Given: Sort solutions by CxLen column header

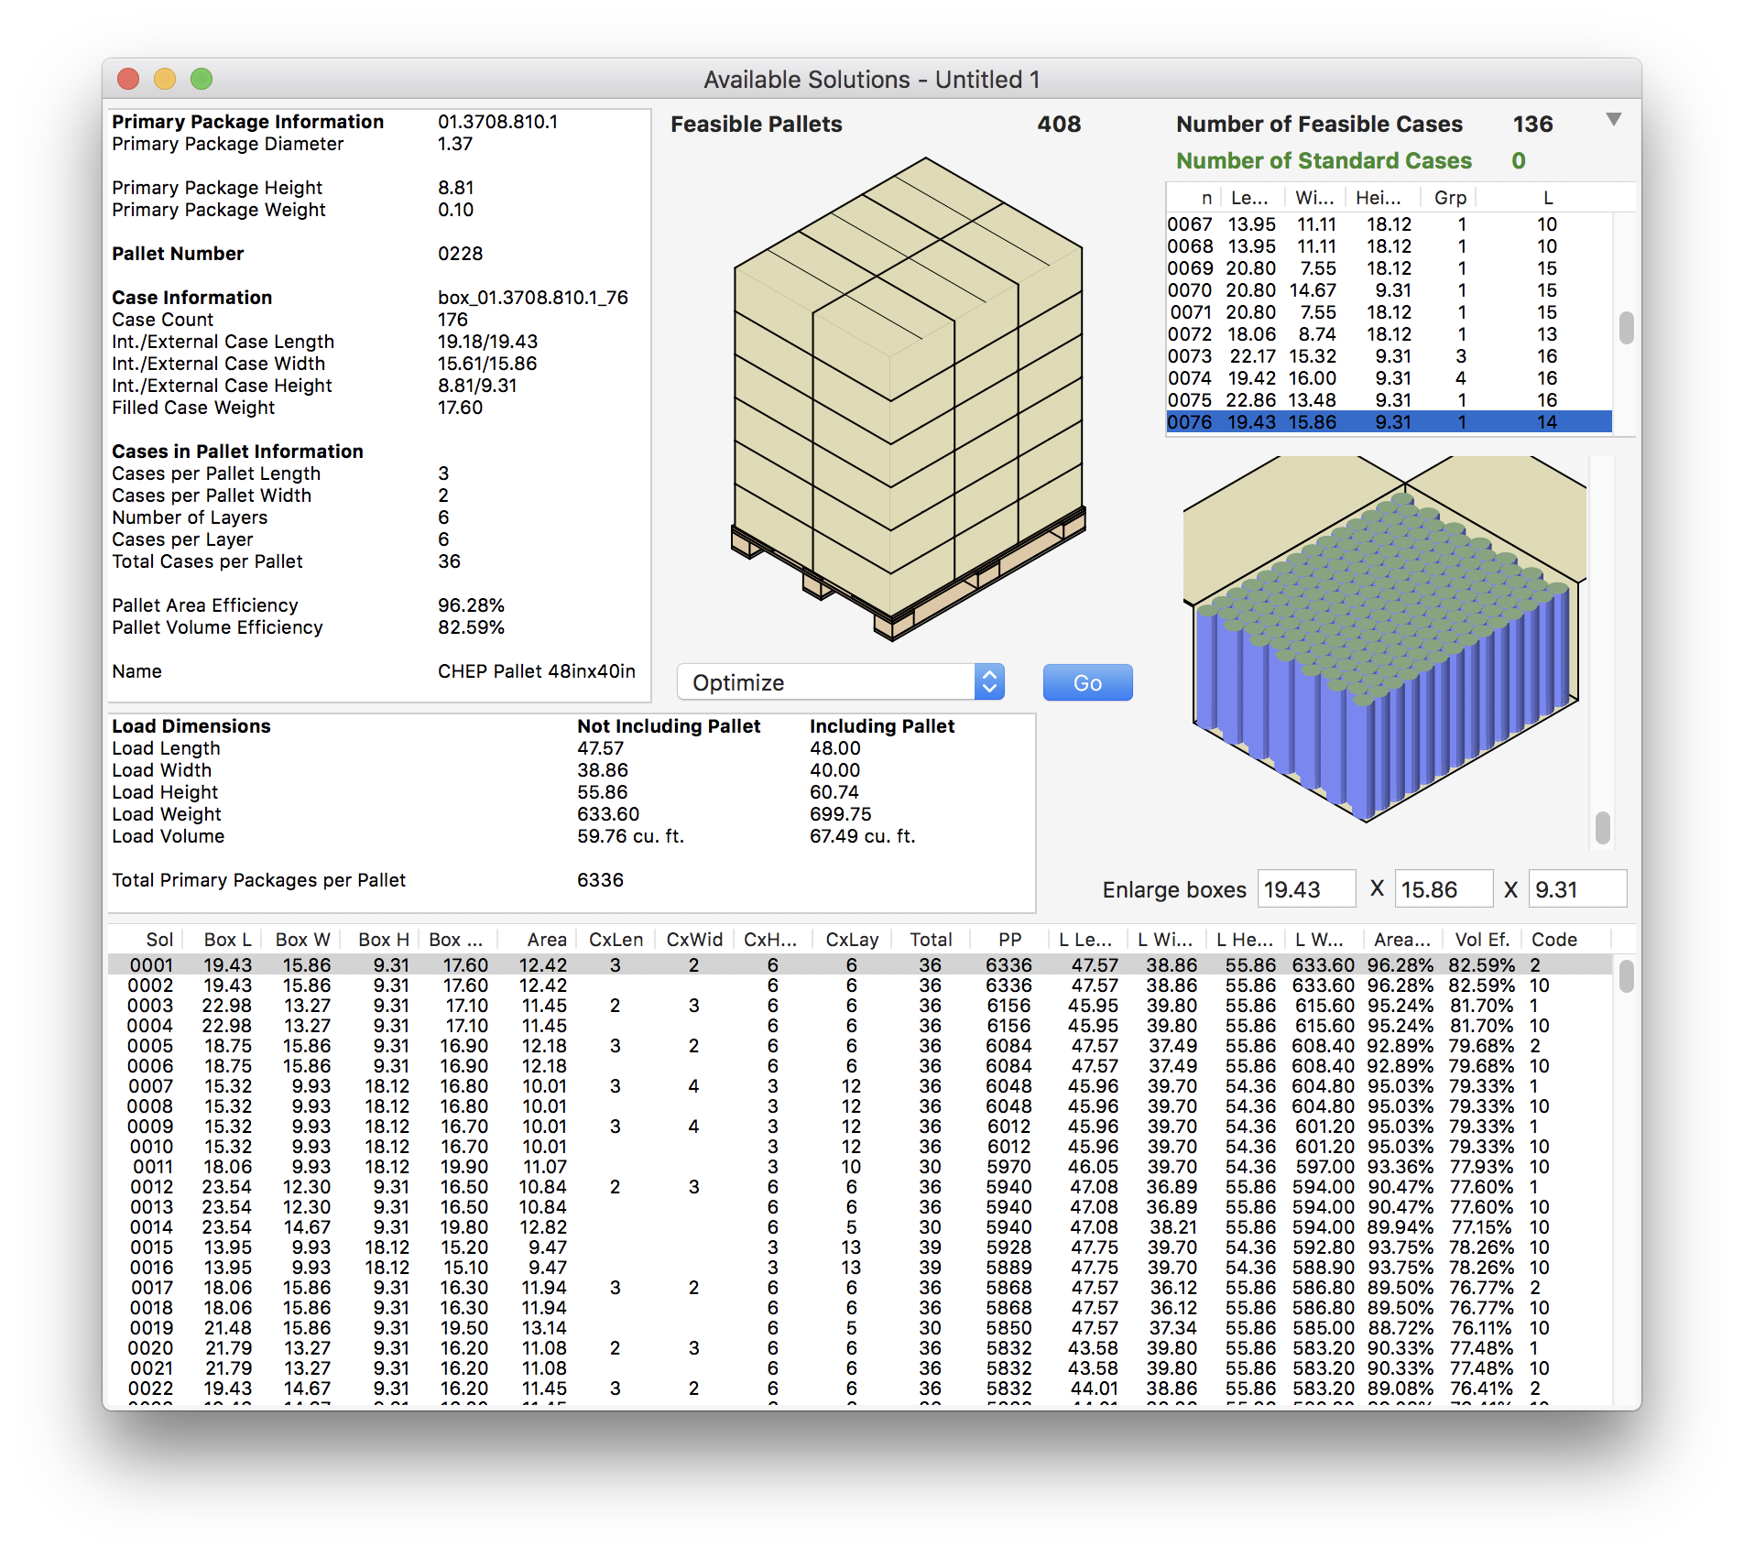Looking at the screenshot, I should click(x=616, y=939).
